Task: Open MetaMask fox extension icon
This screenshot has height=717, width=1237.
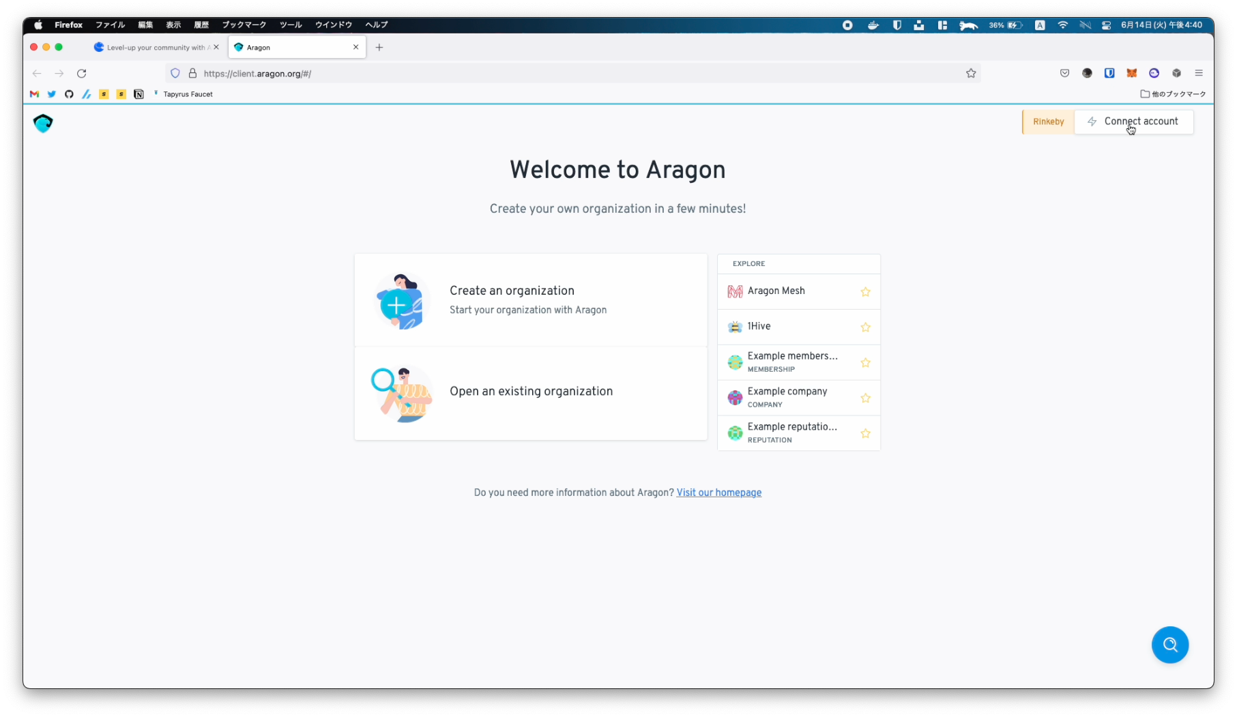Action: [1131, 74]
